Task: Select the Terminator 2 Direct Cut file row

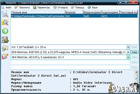Action: click(74, 16)
